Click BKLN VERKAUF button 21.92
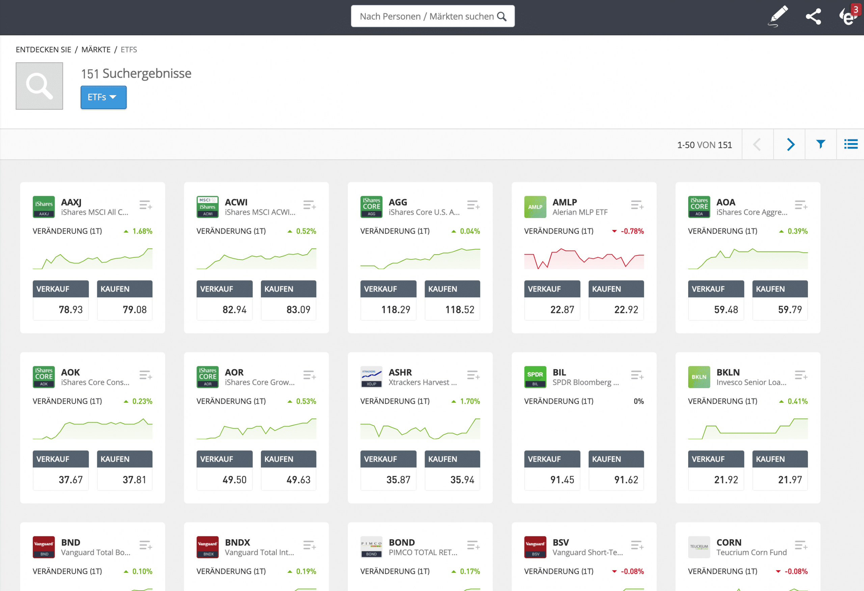 tap(716, 471)
